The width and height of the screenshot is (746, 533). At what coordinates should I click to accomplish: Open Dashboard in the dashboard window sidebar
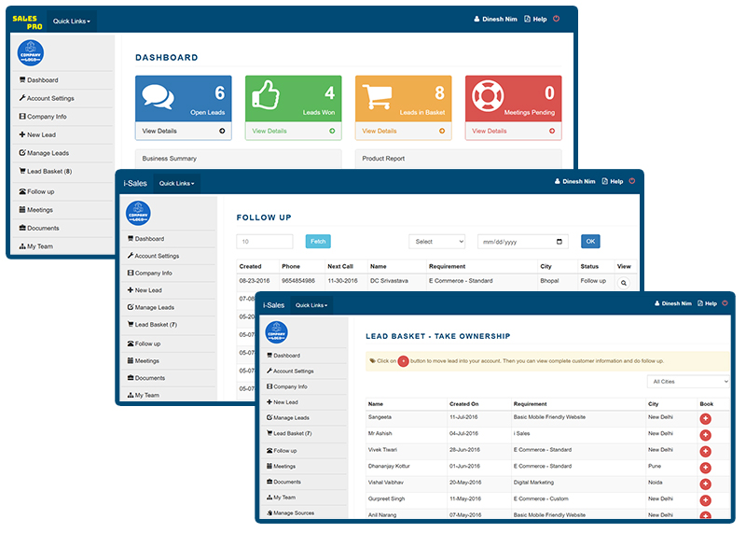click(x=38, y=80)
